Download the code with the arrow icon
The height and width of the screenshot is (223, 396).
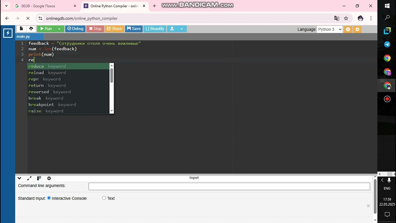172,29
